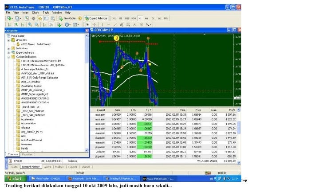Open the Indicators list dropdown
Screen dimensions: 323x196
tap(59, 25)
